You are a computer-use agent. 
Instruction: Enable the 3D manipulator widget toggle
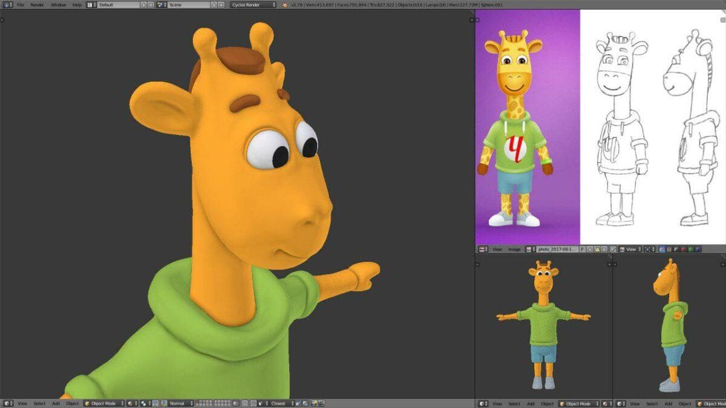(153, 403)
